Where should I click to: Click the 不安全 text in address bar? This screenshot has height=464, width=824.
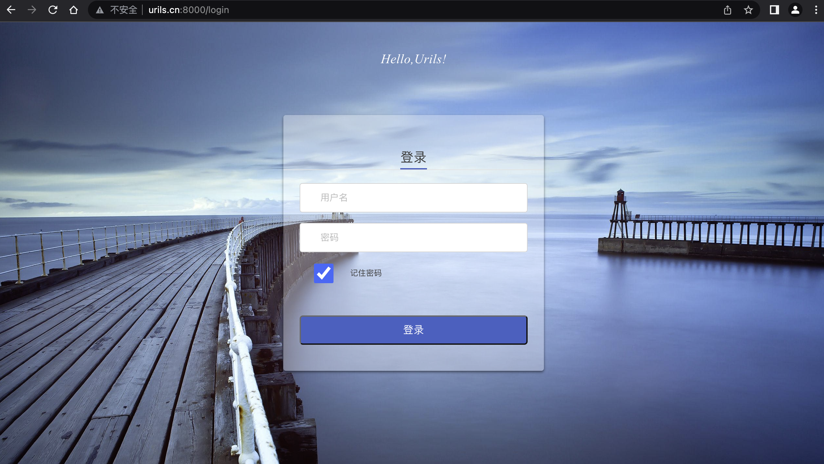(x=124, y=10)
